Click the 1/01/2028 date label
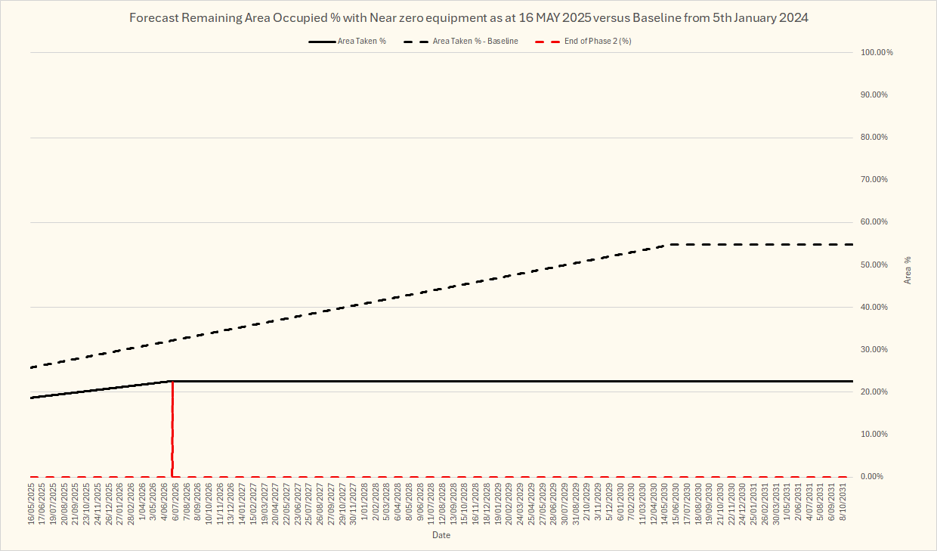This screenshot has height=551, width=937. 365,506
